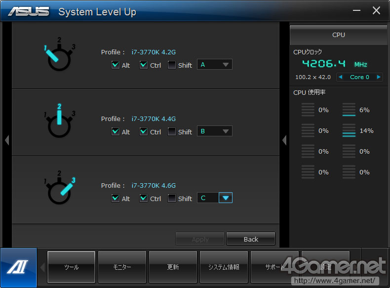Screen dimensions: 390x288
Task: Click the AI Suite logo icon
Action: click(x=18, y=267)
